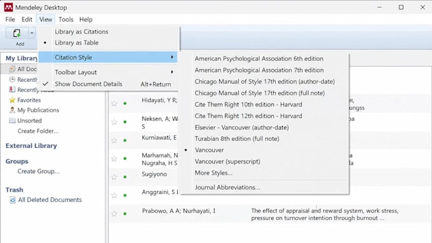Select title 'The effect of appraisal and reward system'
This screenshot has width=432, height=243.
325,214
